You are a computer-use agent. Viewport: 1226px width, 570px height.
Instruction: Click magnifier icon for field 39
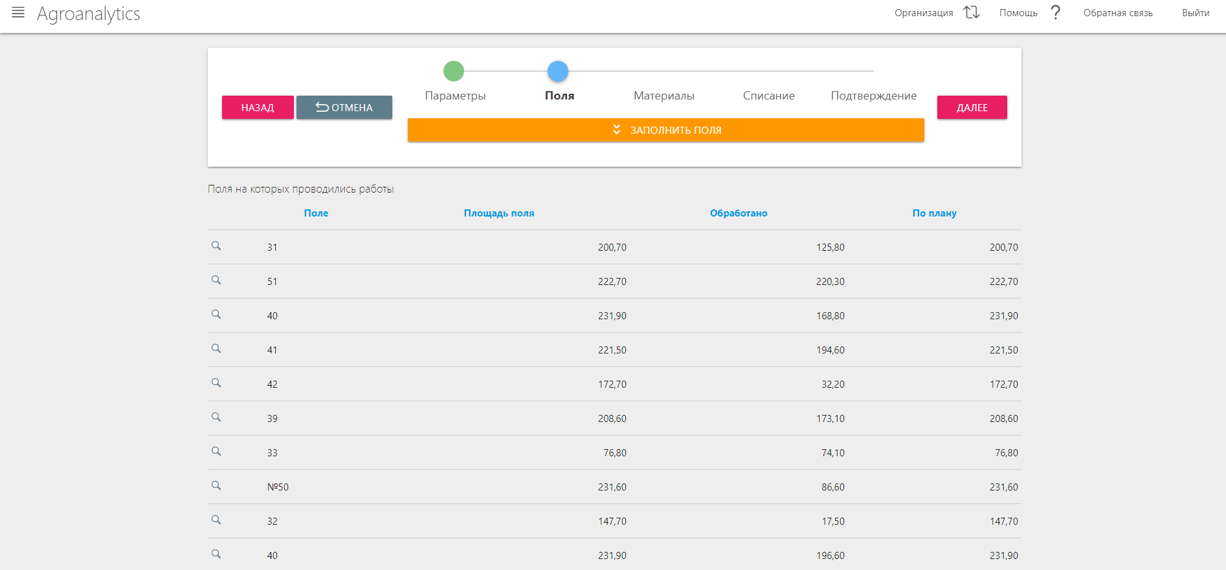click(x=216, y=417)
